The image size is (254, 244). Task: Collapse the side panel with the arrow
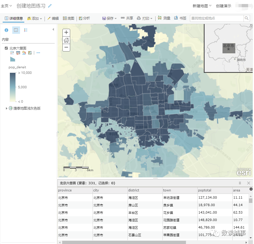tap(53, 30)
